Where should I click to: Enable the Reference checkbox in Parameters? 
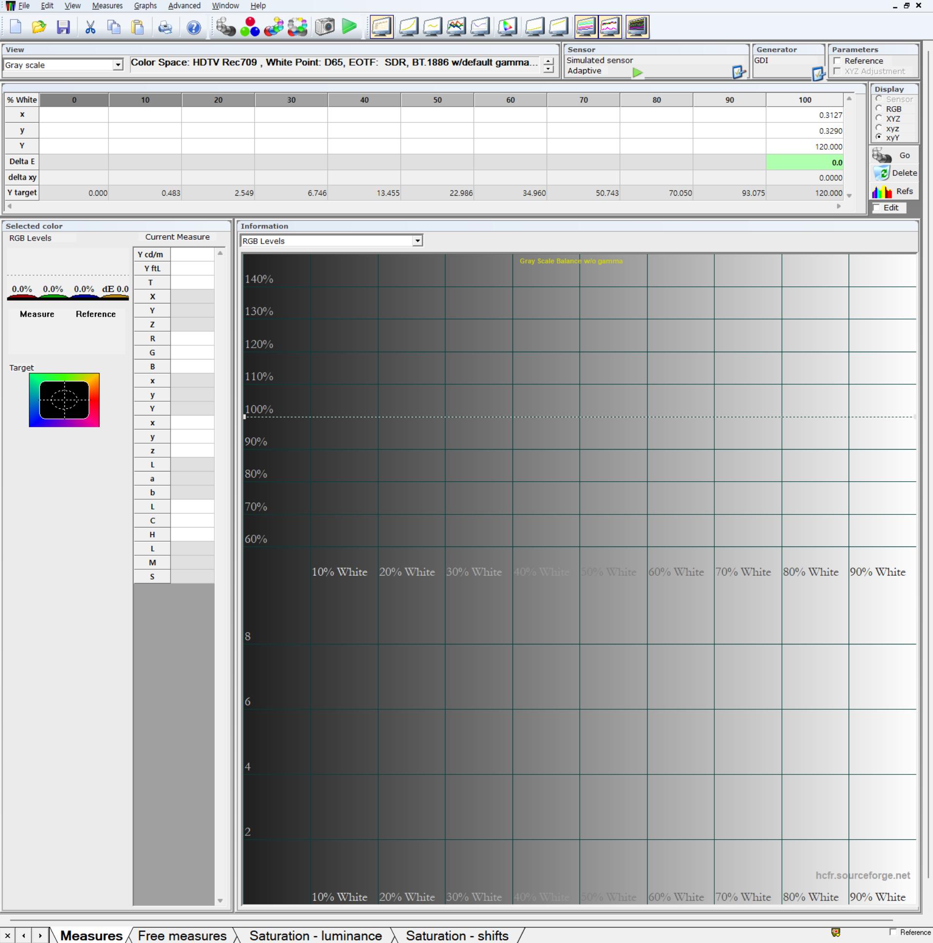click(x=838, y=61)
